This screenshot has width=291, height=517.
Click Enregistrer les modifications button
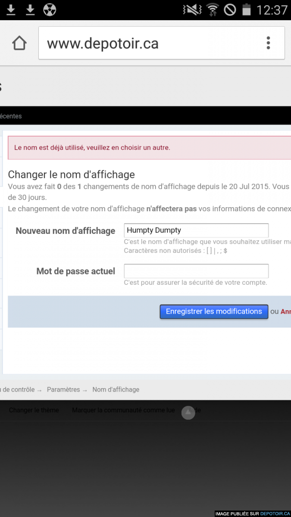tap(214, 311)
